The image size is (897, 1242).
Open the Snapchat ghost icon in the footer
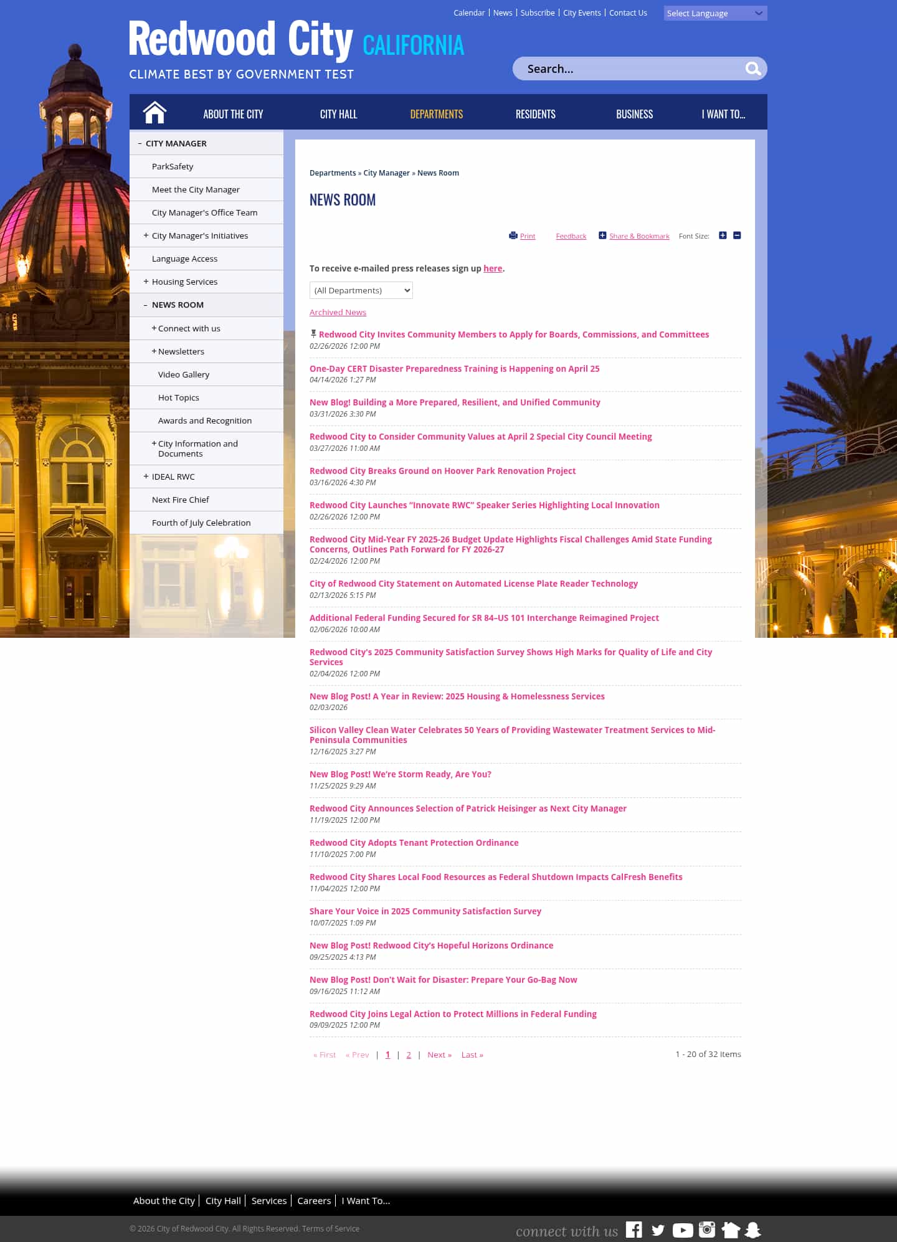[x=753, y=1230]
